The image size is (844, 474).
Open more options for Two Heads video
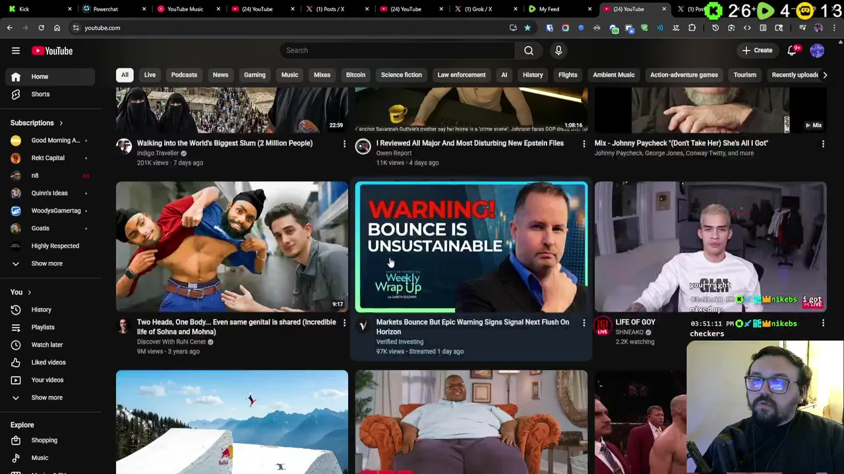tap(344, 323)
